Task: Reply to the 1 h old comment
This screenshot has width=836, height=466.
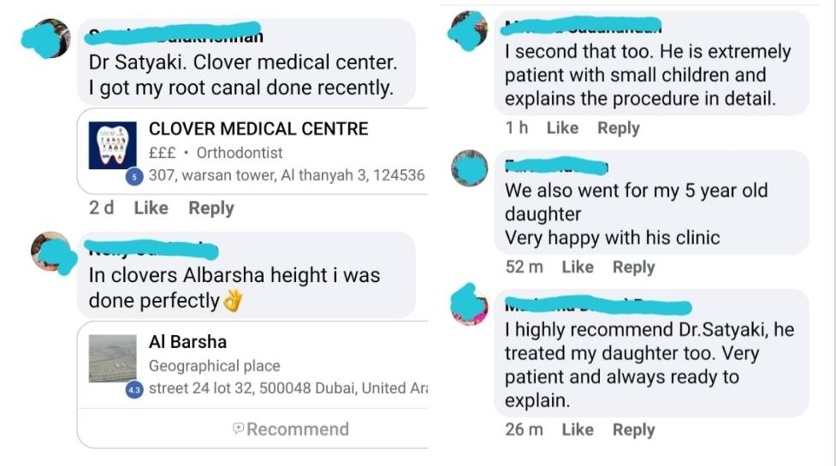Action: [619, 128]
